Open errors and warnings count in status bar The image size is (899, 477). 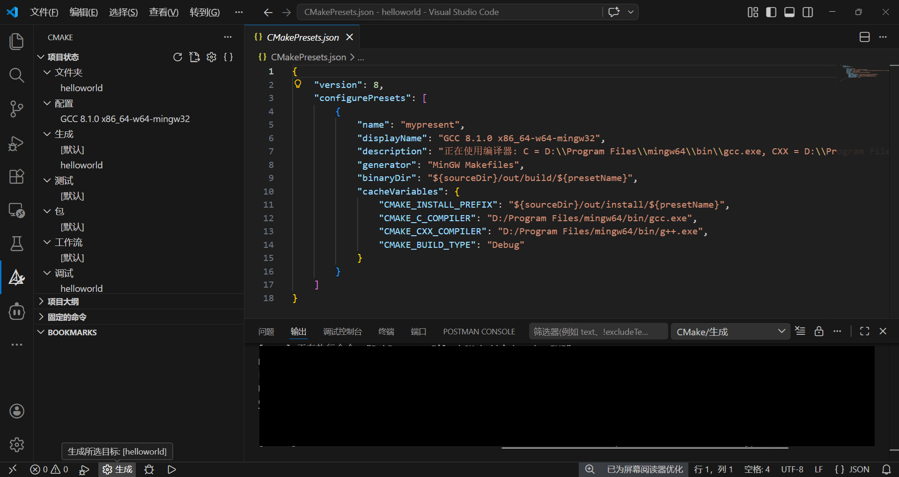pos(49,470)
